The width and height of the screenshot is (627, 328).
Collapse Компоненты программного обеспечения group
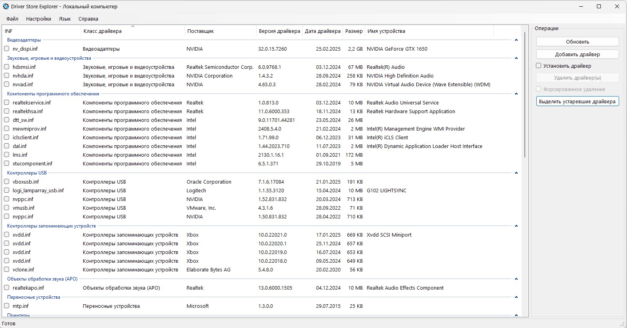[516, 94]
